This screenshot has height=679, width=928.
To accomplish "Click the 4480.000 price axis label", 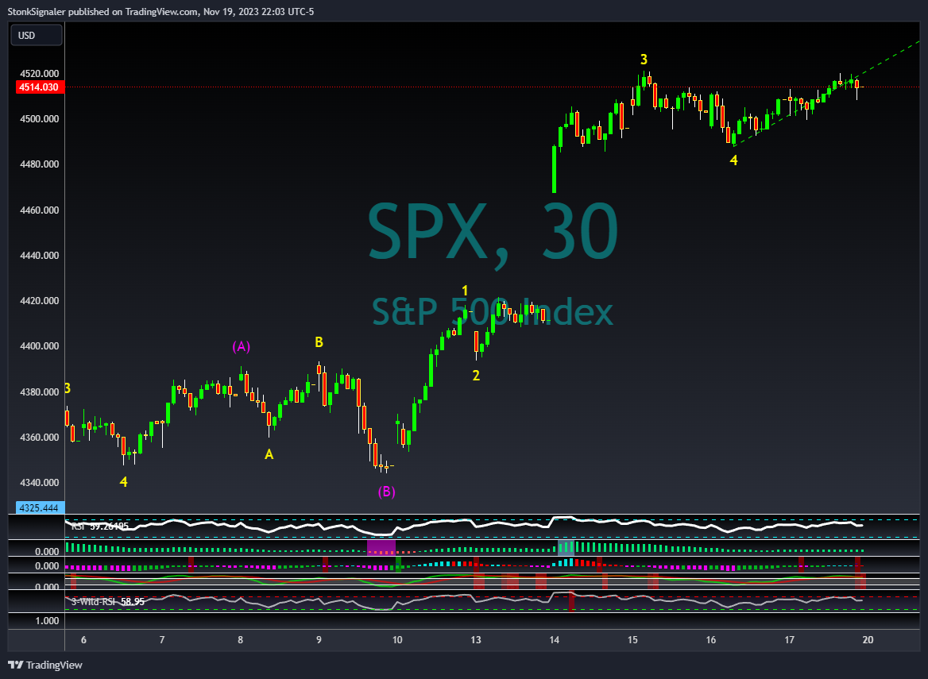I will coord(40,164).
